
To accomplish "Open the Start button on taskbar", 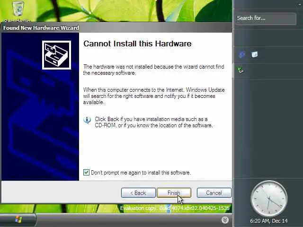I will tap(18, 219).
